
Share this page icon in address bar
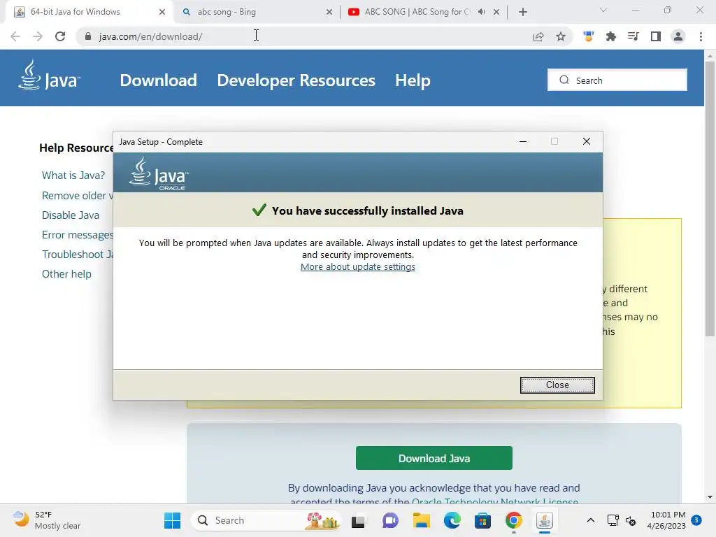538,36
